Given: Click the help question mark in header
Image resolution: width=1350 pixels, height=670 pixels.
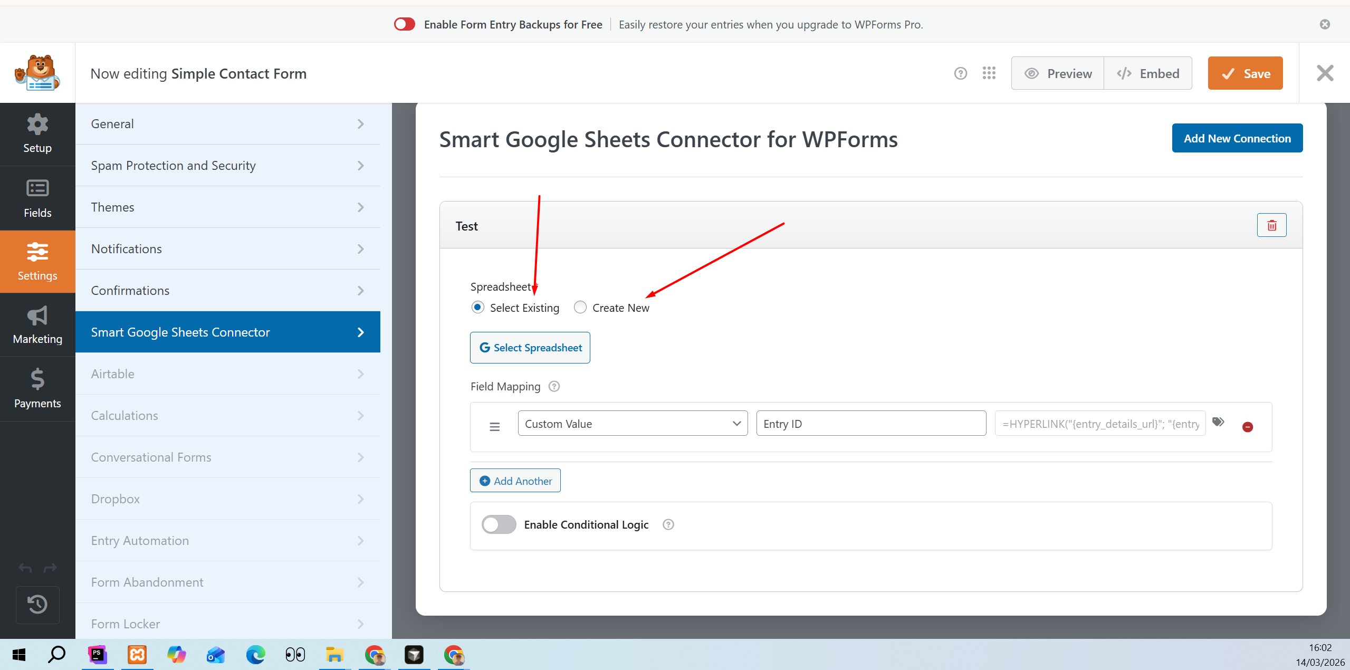Looking at the screenshot, I should click(x=961, y=73).
